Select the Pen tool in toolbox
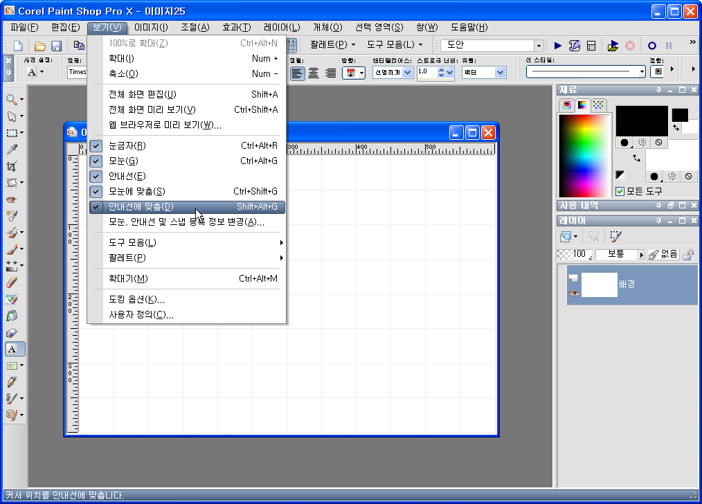This screenshot has height=504, width=702. pyautogui.click(x=12, y=382)
